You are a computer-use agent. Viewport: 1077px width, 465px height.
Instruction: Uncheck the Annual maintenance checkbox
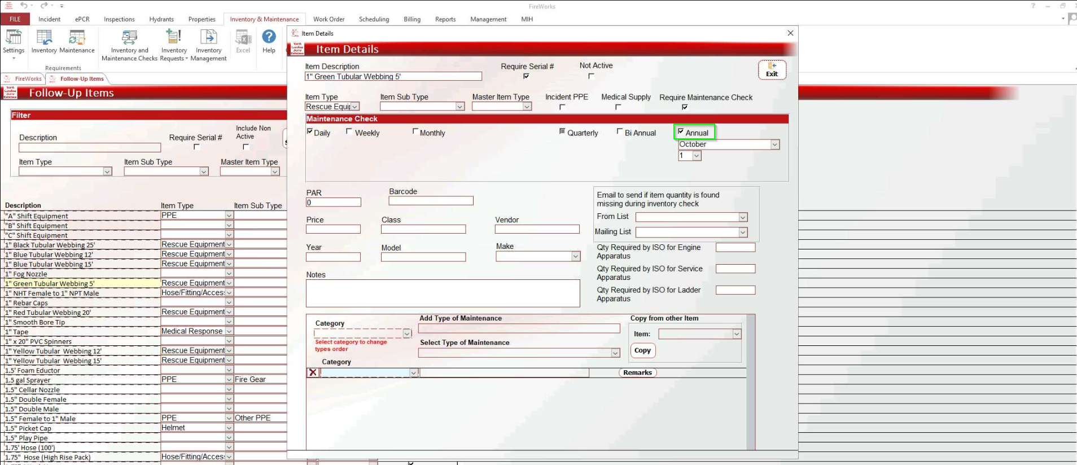[x=681, y=131]
